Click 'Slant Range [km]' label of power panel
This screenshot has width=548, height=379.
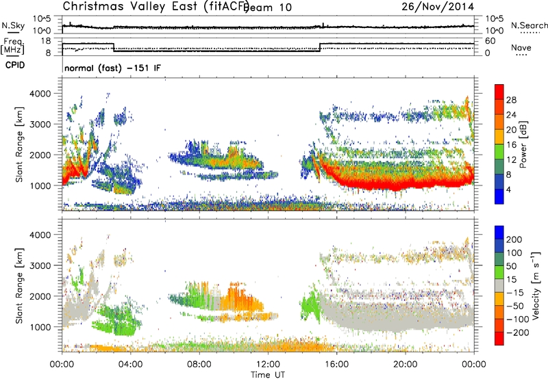click(x=19, y=144)
